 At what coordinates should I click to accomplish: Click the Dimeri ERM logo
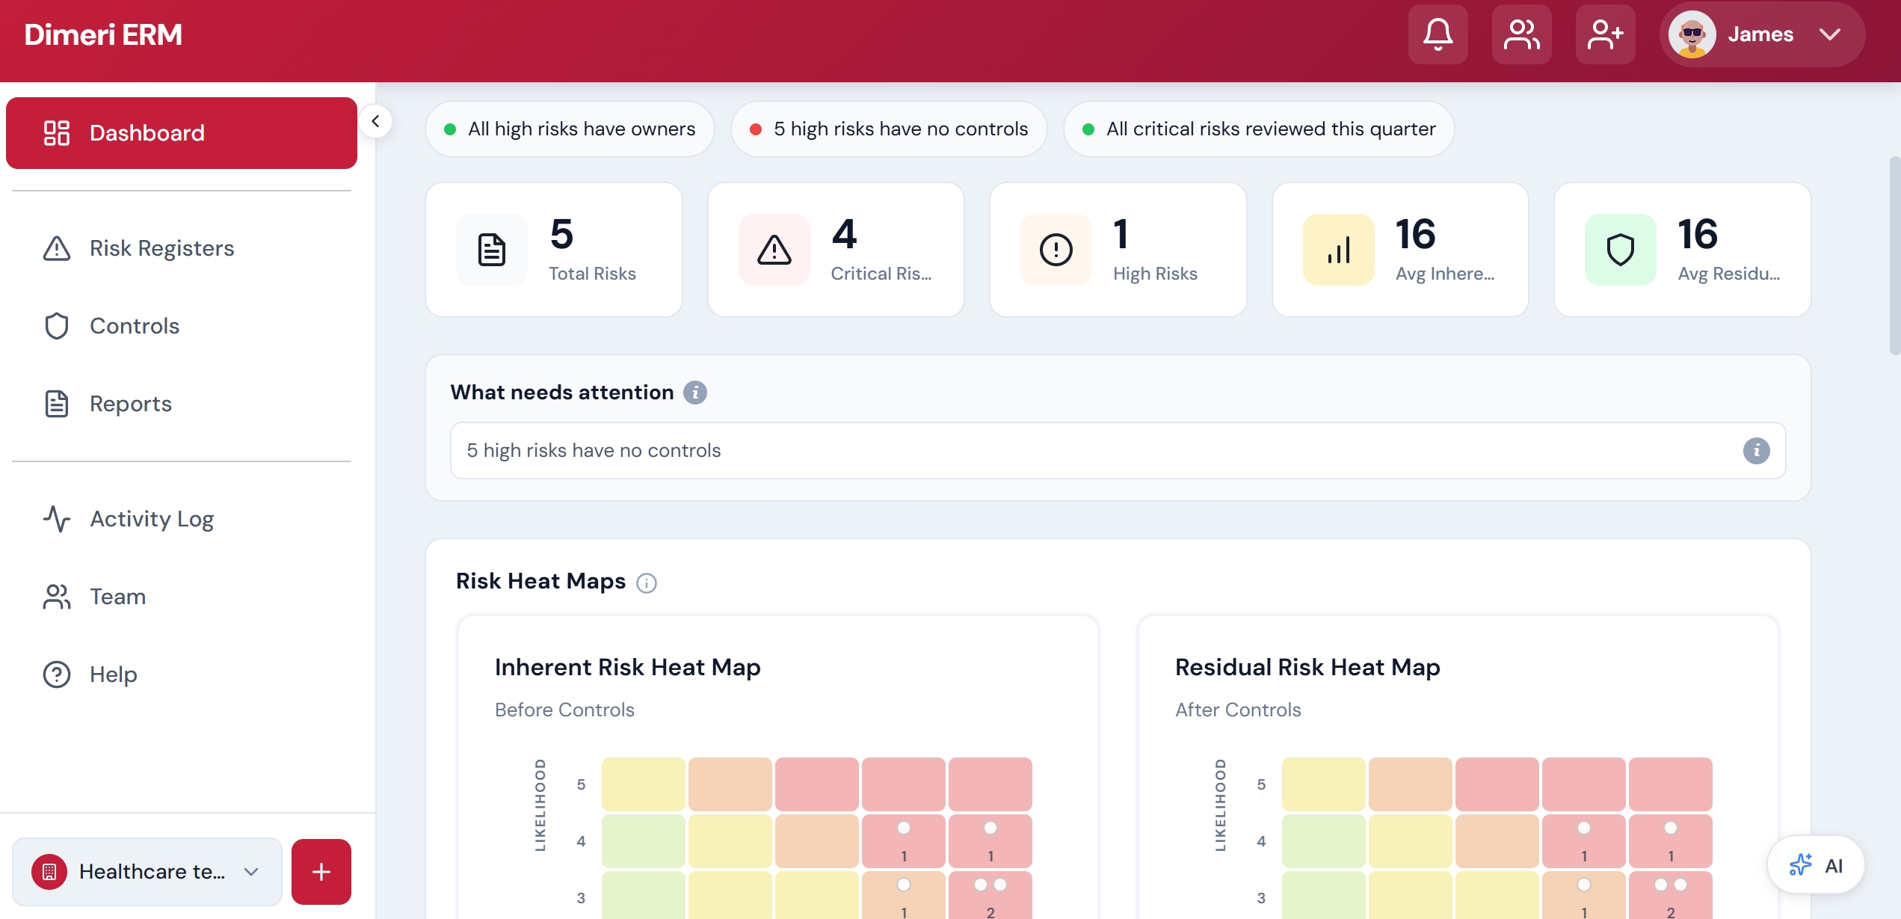[x=103, y=34]
